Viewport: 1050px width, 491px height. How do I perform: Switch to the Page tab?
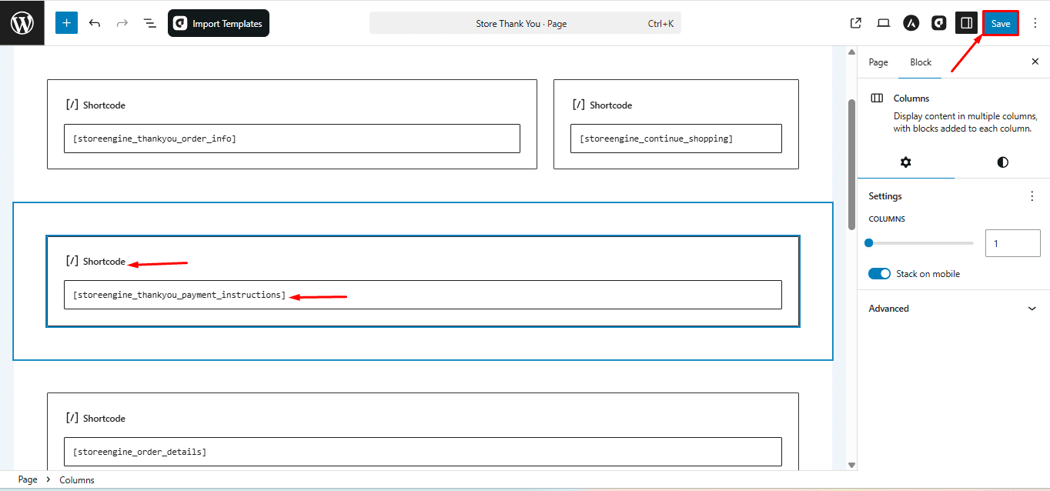[878, 62]
